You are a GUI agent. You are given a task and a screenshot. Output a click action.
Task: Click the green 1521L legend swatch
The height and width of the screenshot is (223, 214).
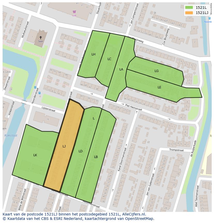189,7
